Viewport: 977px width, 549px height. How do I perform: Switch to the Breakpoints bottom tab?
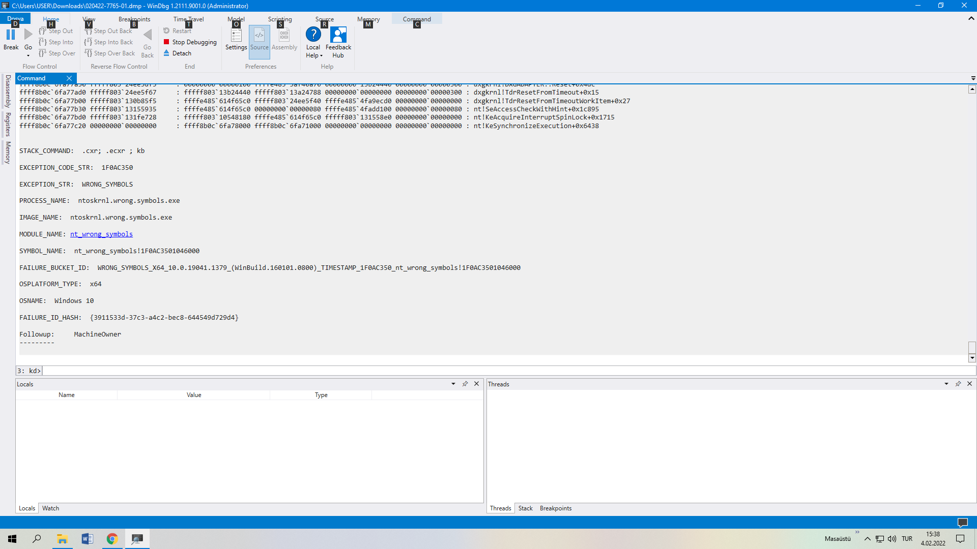point(556,508)
